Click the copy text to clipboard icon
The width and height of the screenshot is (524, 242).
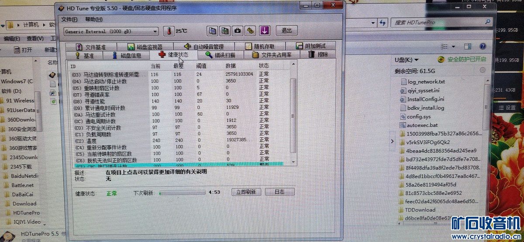point(212,31)
